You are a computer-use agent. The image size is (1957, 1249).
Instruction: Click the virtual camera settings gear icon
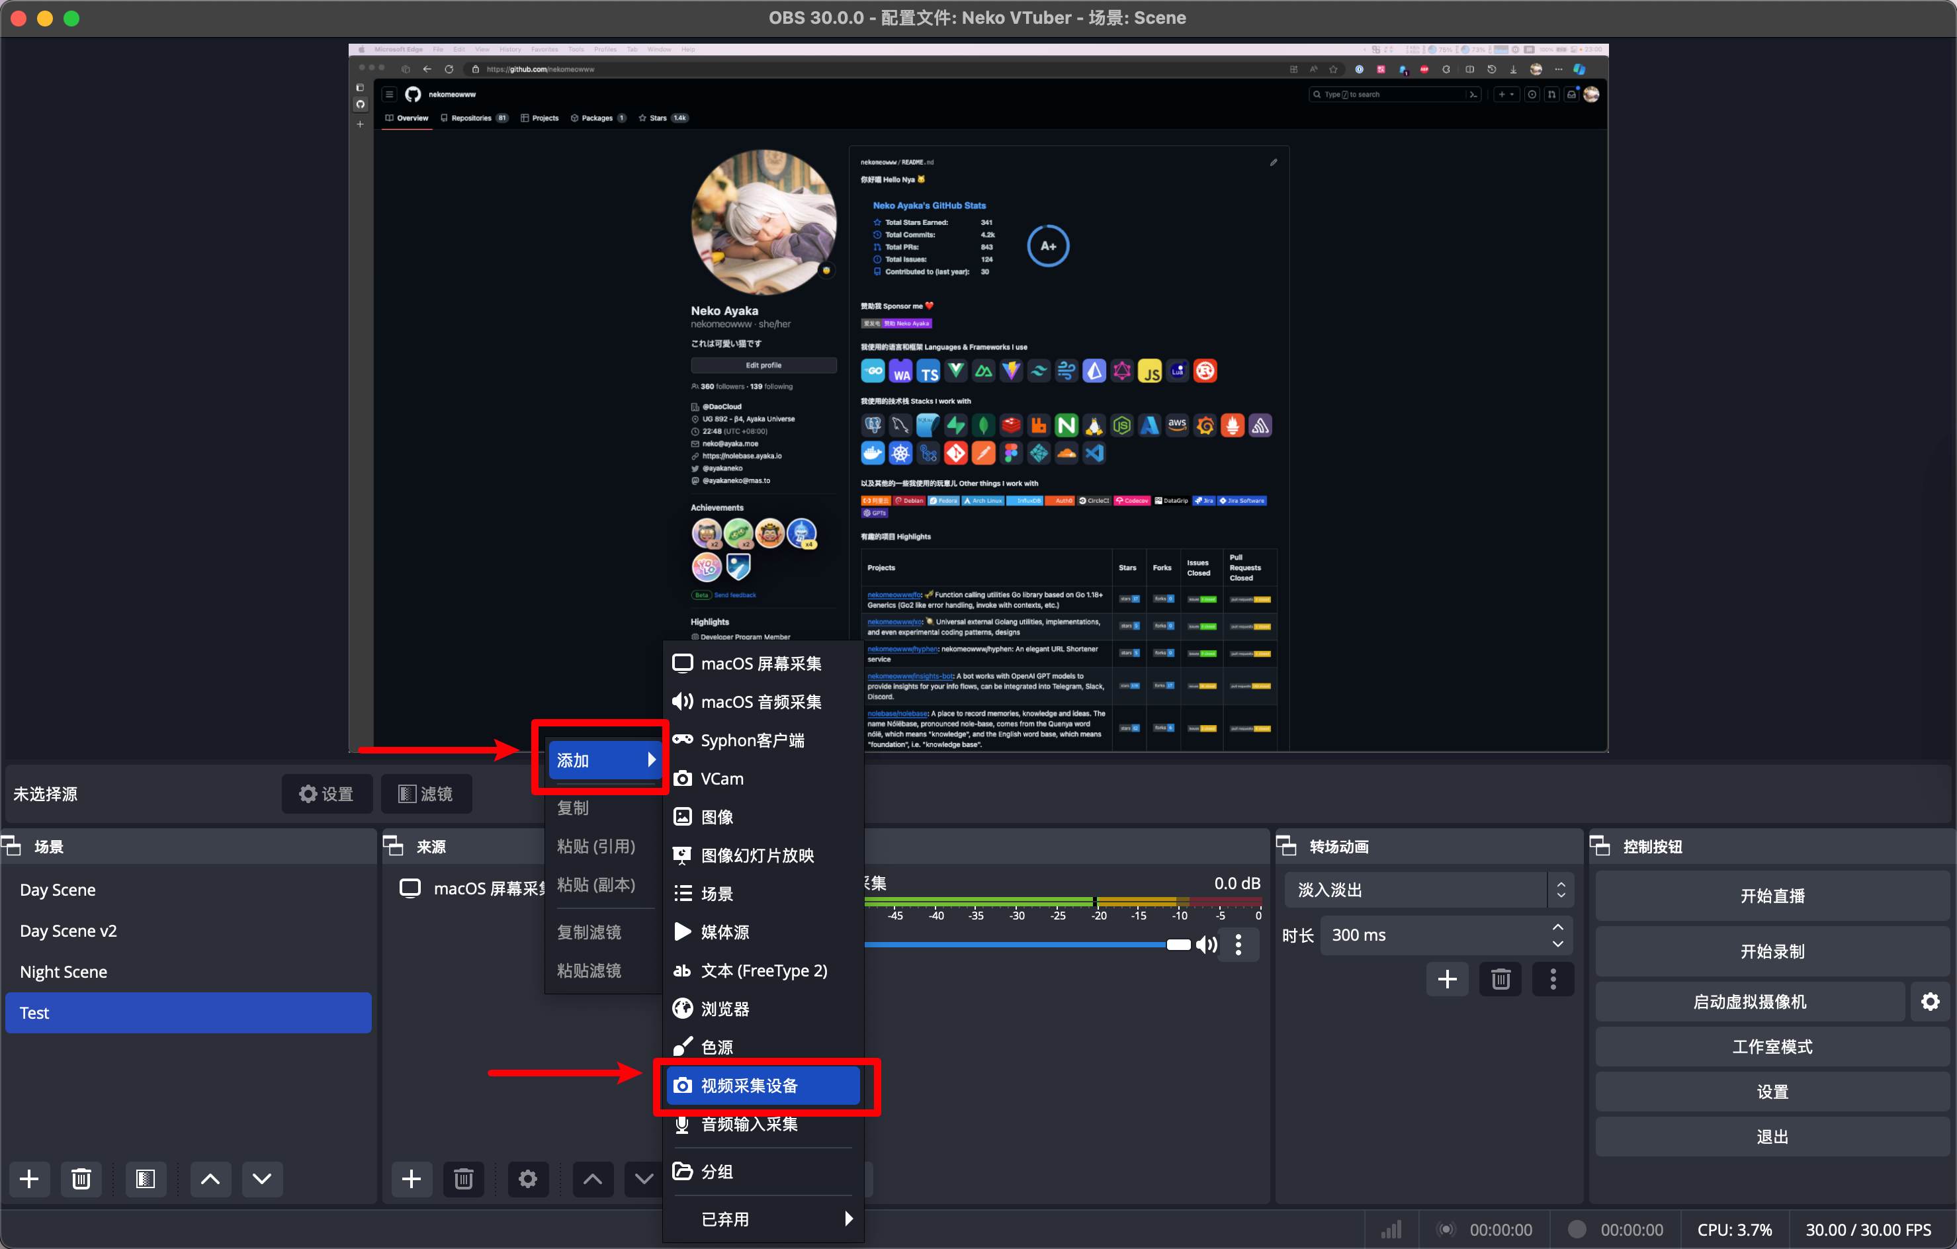[1930, 1002]
